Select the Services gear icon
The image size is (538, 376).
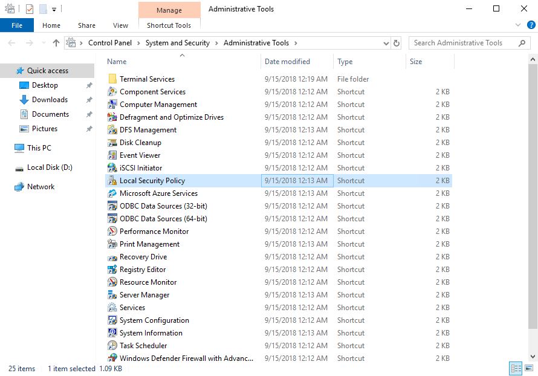pos(112,307)
